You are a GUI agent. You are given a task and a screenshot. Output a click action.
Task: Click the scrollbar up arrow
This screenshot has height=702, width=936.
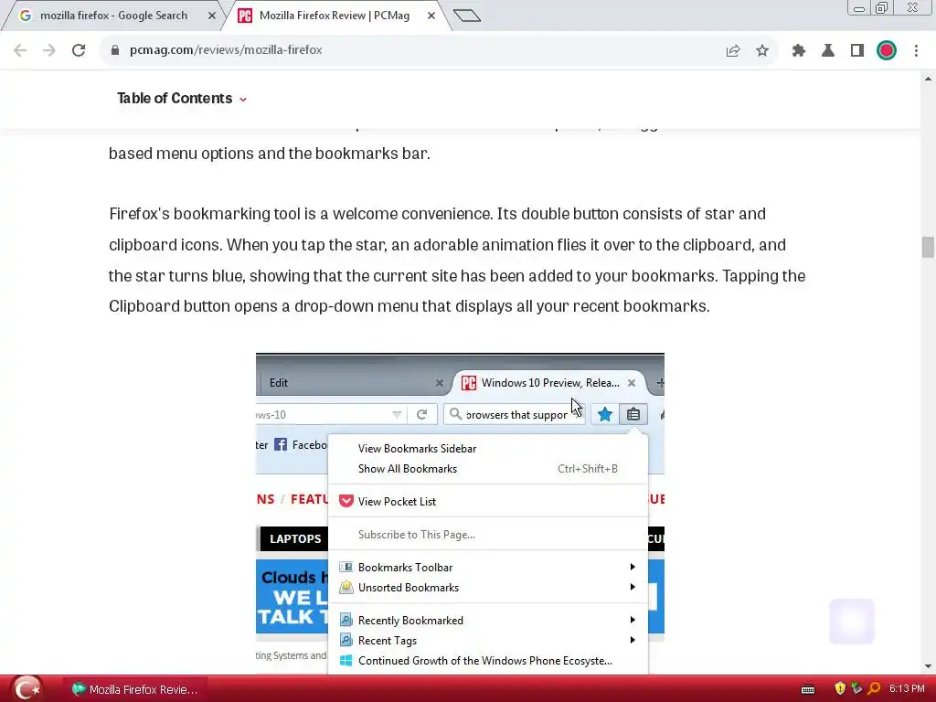(928, 79)
